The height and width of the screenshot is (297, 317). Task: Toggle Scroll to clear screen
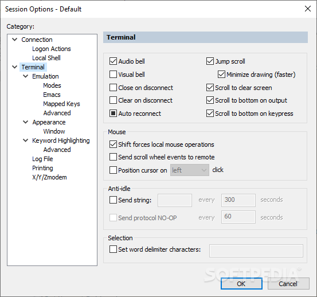click(210, 88)
